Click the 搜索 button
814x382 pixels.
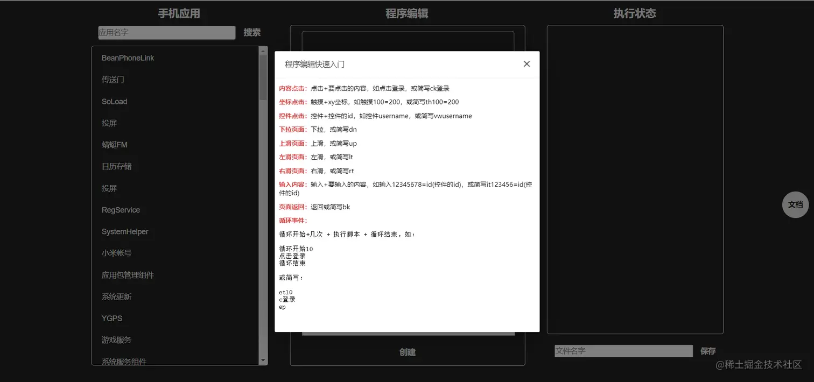pyautogui.click(x=252, y=32)
